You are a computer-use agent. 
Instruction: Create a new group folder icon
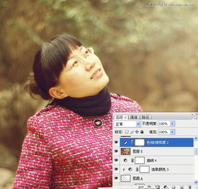tap(173, 187)
